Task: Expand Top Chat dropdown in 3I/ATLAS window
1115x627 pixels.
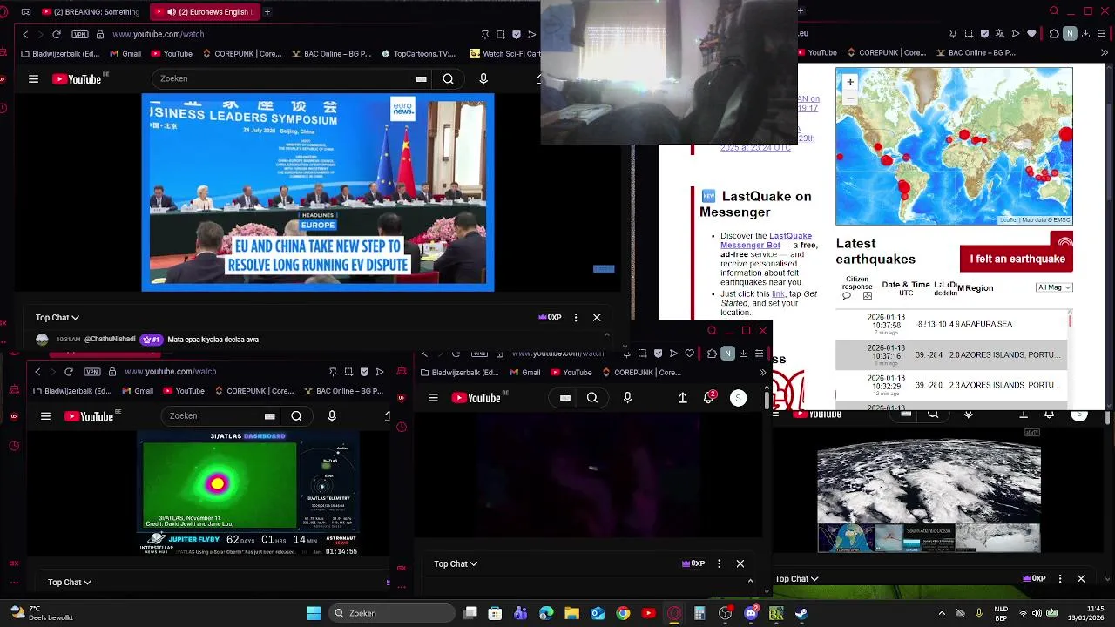Action: pyautogui.click(x=70, y=582)
